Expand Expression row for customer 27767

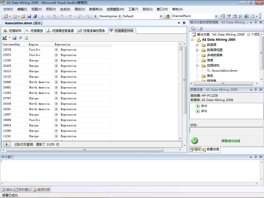pos(56,98)
